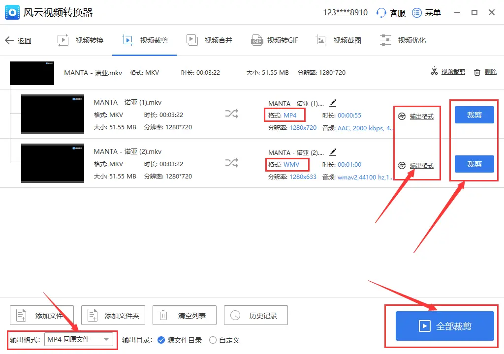
Task: Open 客服 customer service headset icon
Action: pyautogui.click(x=381, y=13)
